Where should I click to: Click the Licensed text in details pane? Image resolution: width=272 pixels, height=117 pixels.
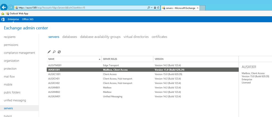[x=246, y=83]
